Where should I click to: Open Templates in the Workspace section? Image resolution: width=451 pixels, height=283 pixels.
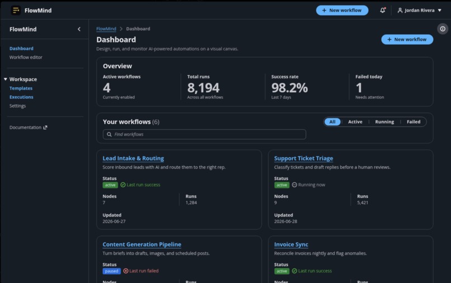coord(21,88)
